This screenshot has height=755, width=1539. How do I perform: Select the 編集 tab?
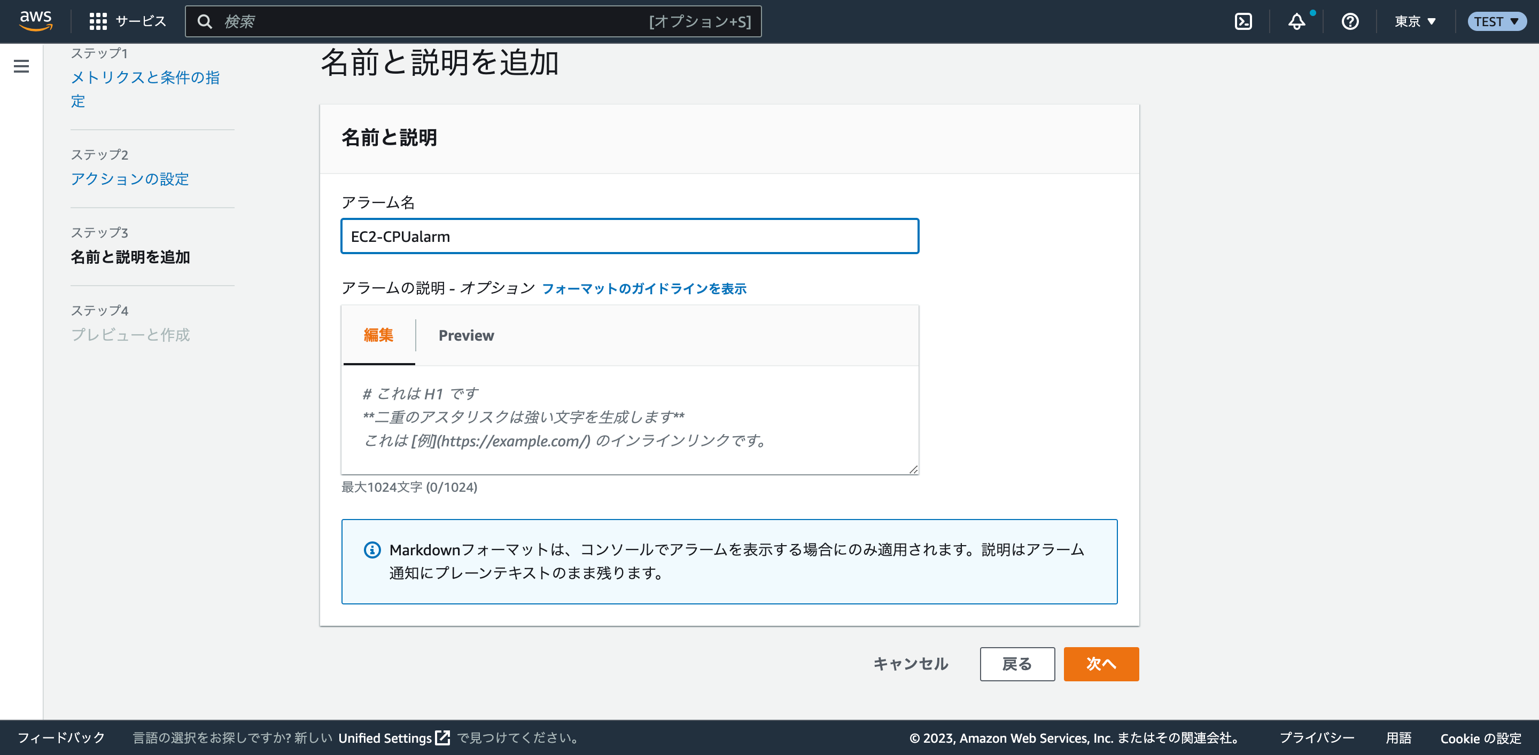[378, 335]
